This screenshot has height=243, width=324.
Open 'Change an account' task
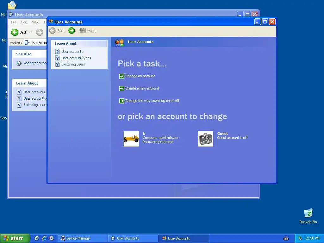pyautogui.click(x=140, y=76)
